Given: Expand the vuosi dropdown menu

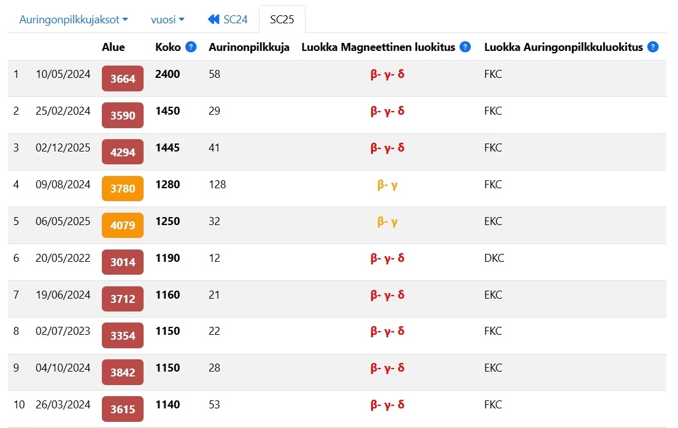Looking at the screenshot, I should (x=168, y=20).
